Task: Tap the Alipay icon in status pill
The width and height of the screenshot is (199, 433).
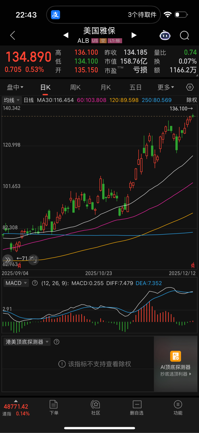Action: click(x=55, y=15)
